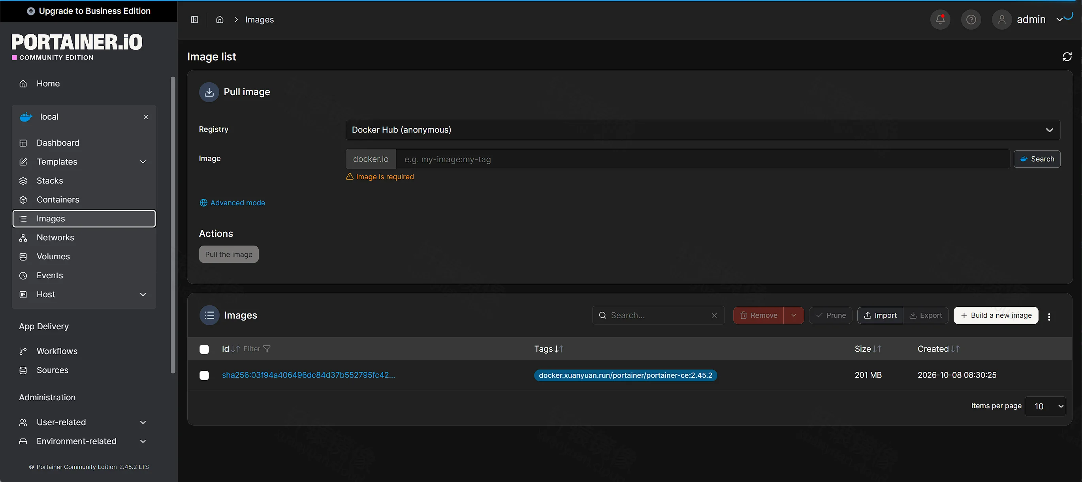Viewport: 1082px width, 482px height.
Task: Open Volumes in the sidebar
Action: 84,257
